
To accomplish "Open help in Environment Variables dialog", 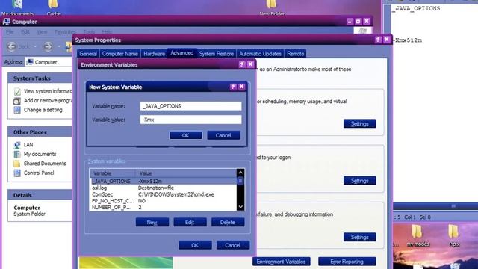I will coord(242,64).
